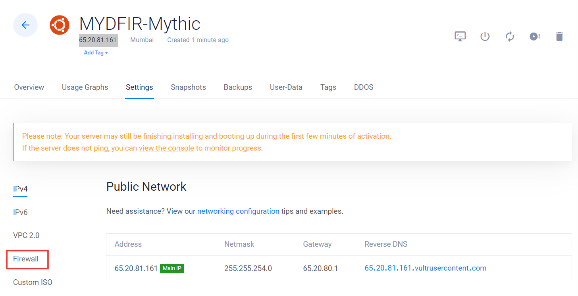Click the Main IP green badge
This screenshot has height=296, width=578.
[172, 268]
